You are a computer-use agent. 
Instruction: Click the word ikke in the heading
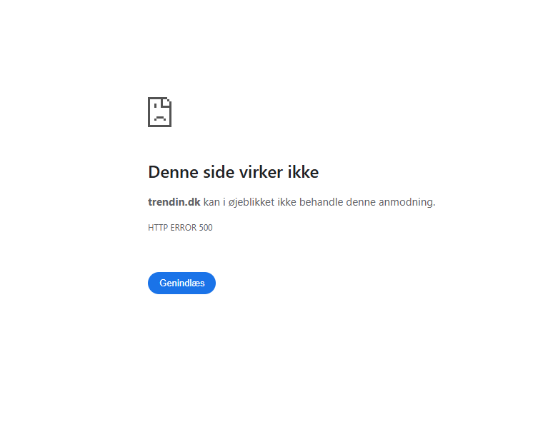304,172
